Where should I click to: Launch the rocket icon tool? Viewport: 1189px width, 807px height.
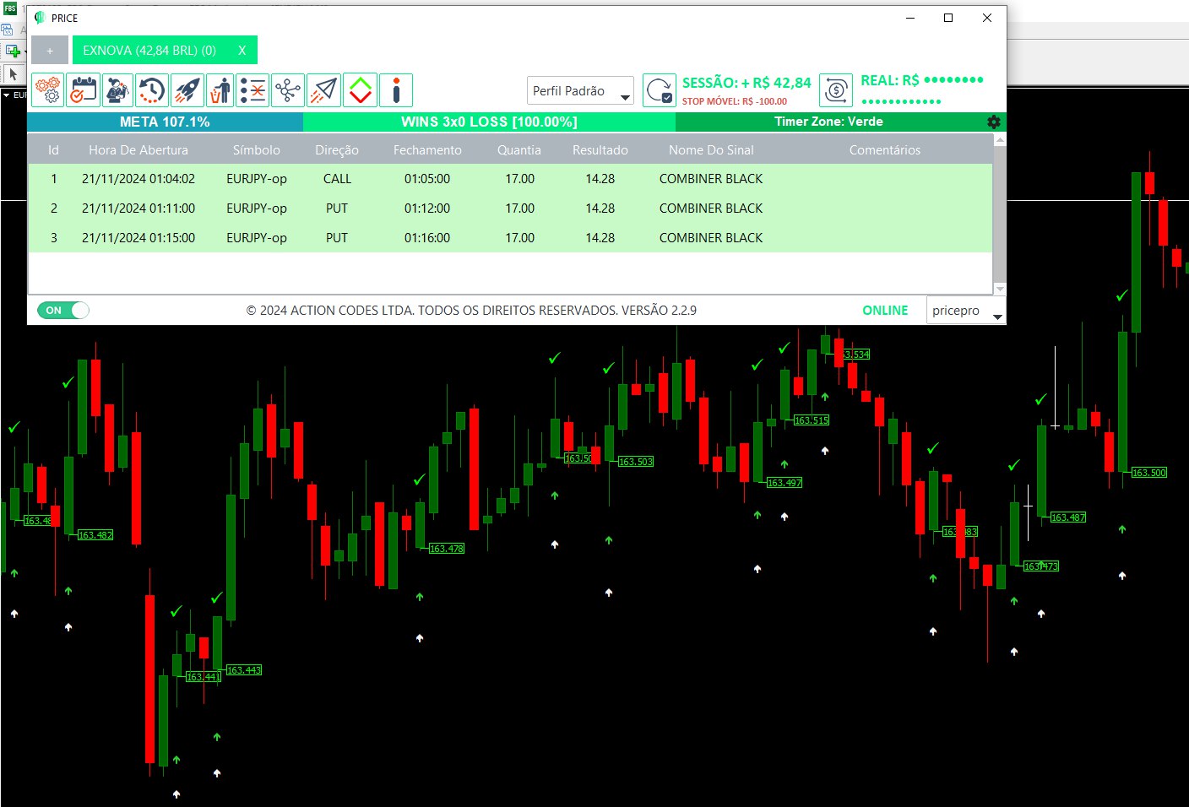[x=187, y=90]
